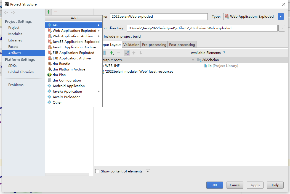
Task: Click the green add artifact plus icon
Action: 49,12
